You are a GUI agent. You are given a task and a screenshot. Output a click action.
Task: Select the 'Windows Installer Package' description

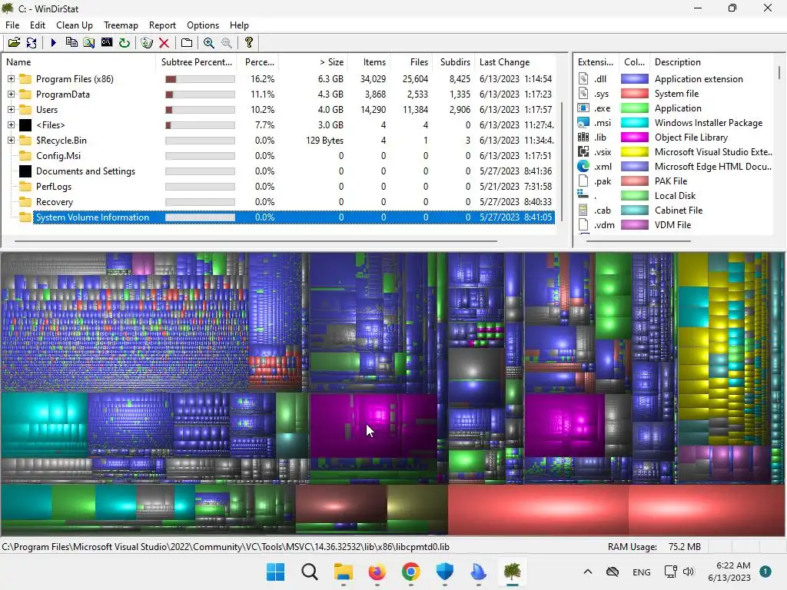(x=708, y=122)
